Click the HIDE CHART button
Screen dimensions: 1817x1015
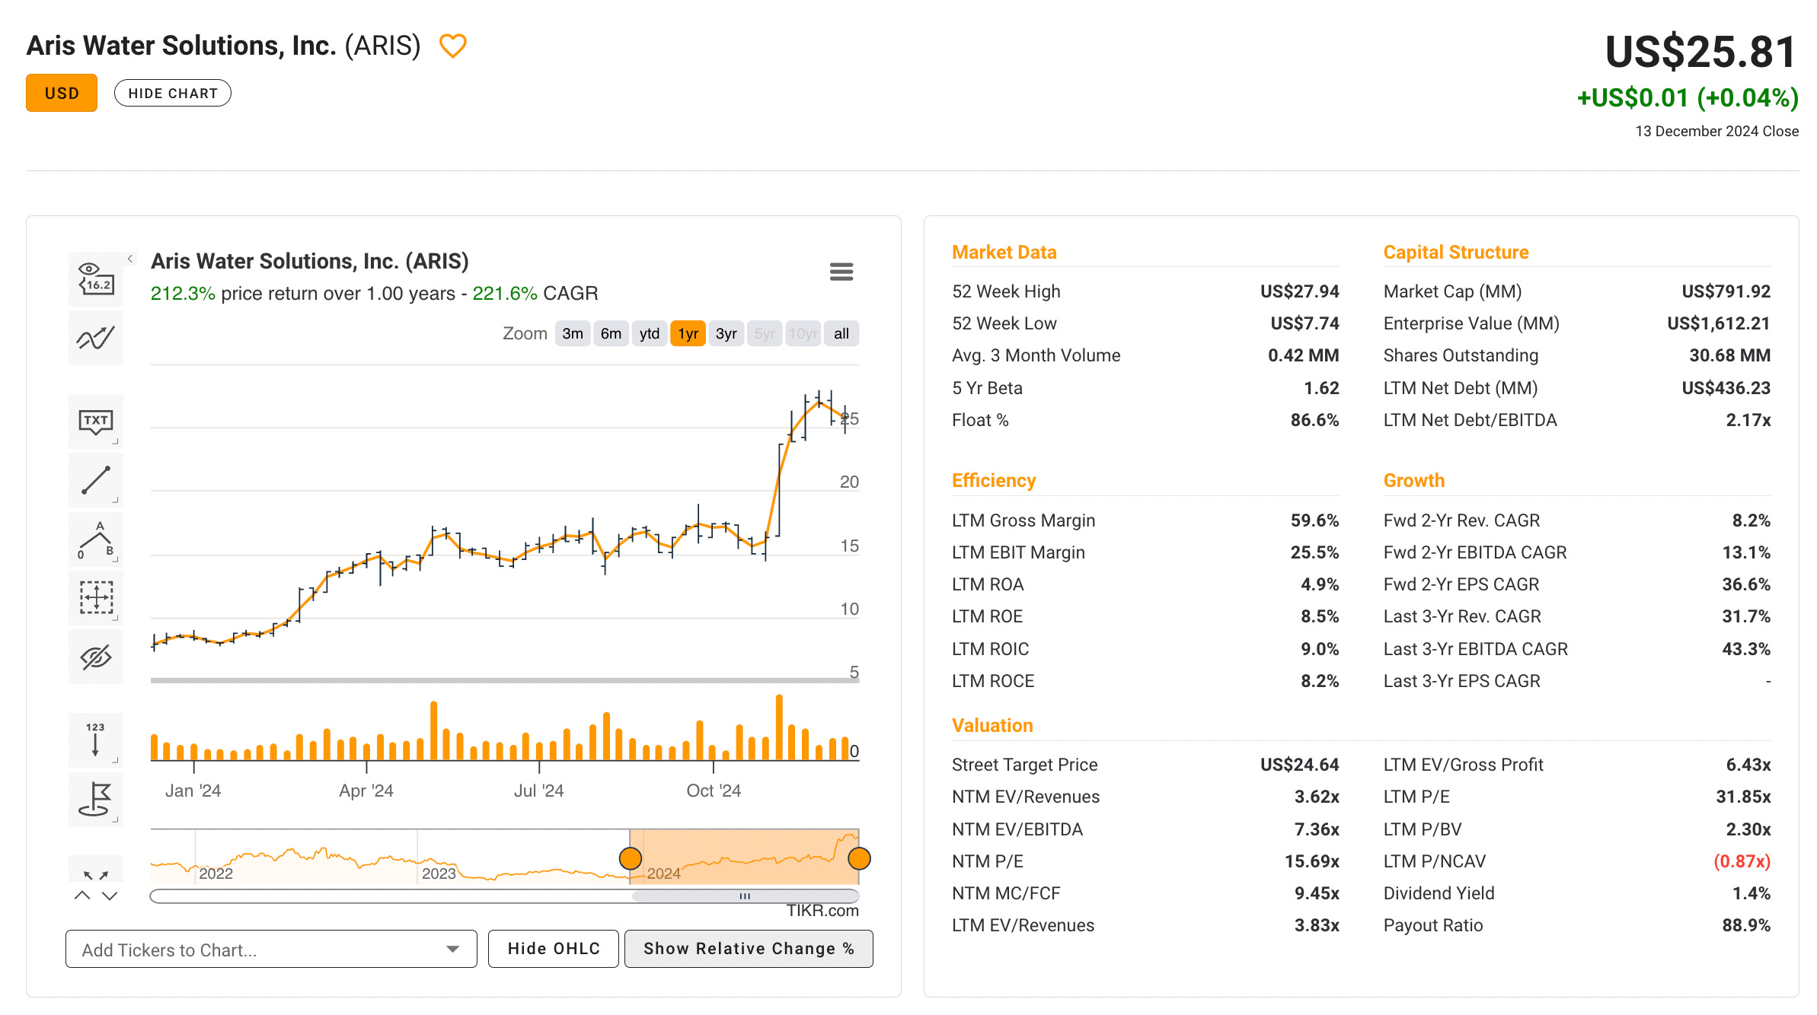pos(173,93)
